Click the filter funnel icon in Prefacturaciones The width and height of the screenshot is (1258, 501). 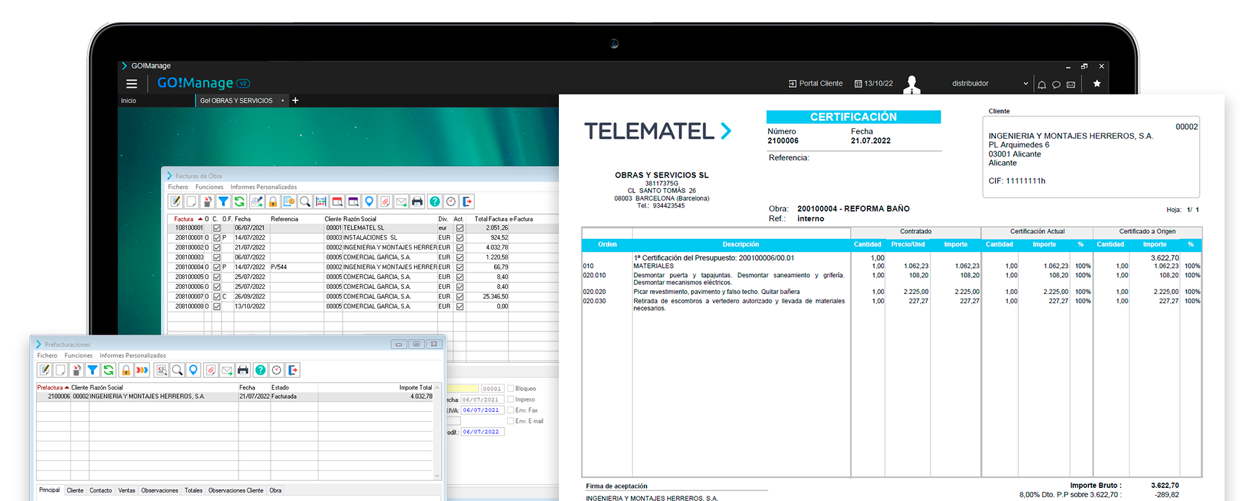pos(92,370)
